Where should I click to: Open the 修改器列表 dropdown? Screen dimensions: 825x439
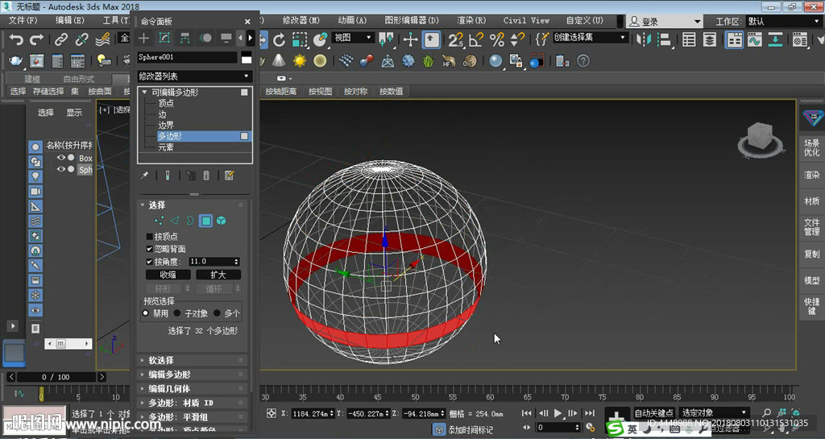[194, 77]
